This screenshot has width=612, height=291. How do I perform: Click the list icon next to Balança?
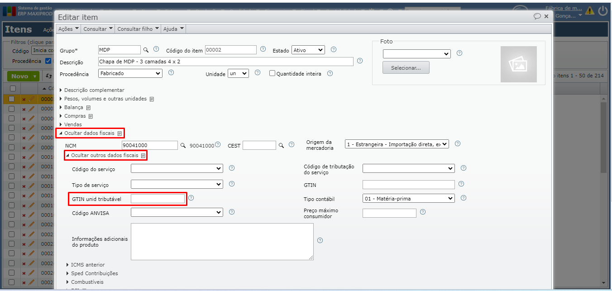[88, 108]
